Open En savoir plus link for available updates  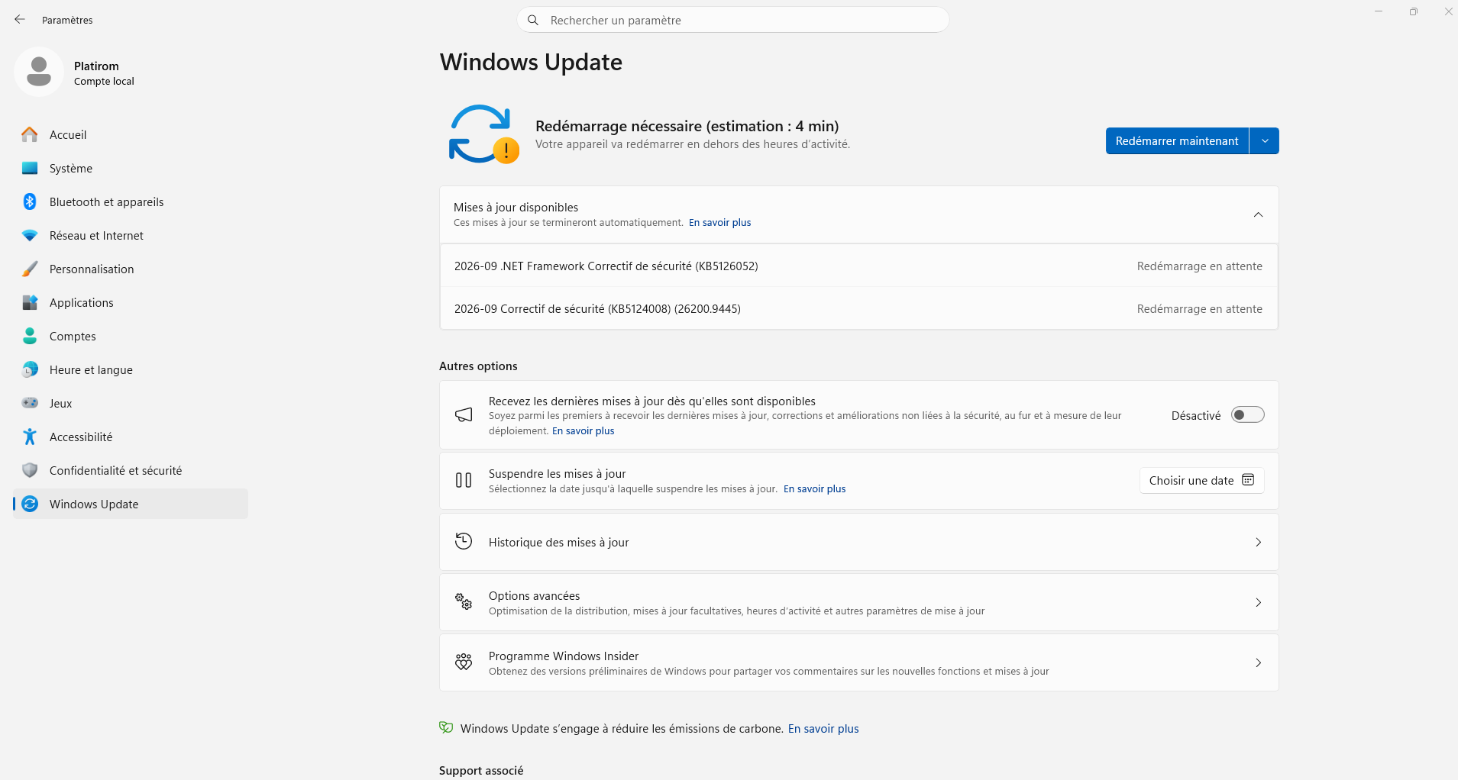click(719, 223)
